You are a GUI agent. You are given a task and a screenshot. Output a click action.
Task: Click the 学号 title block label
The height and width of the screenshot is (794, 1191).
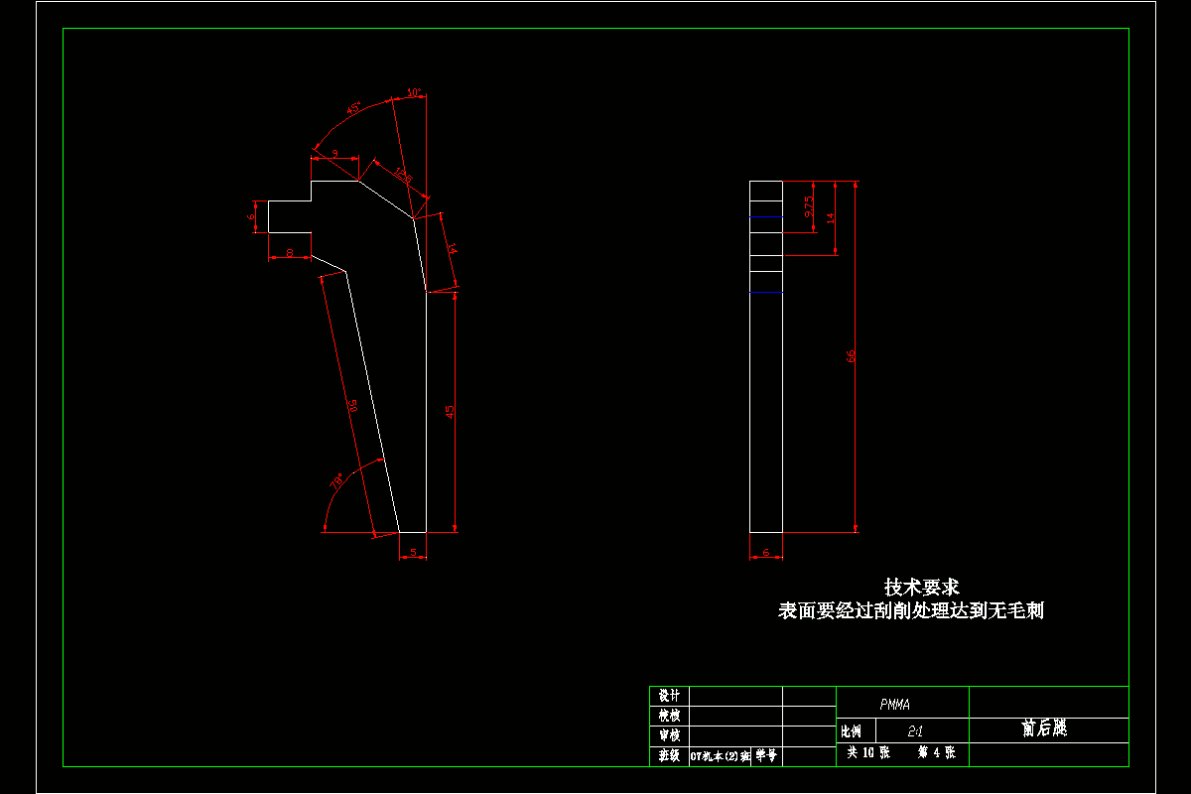click(x=767, y=755)
